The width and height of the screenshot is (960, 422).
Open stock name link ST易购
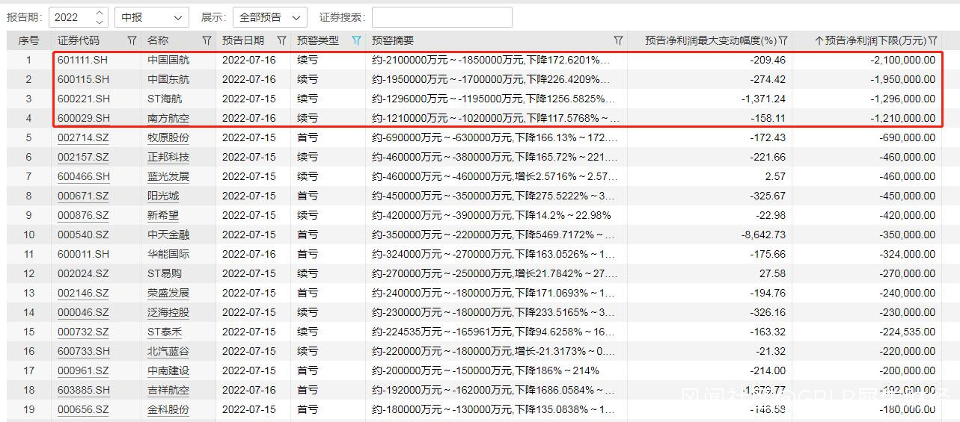coord(165,273)
